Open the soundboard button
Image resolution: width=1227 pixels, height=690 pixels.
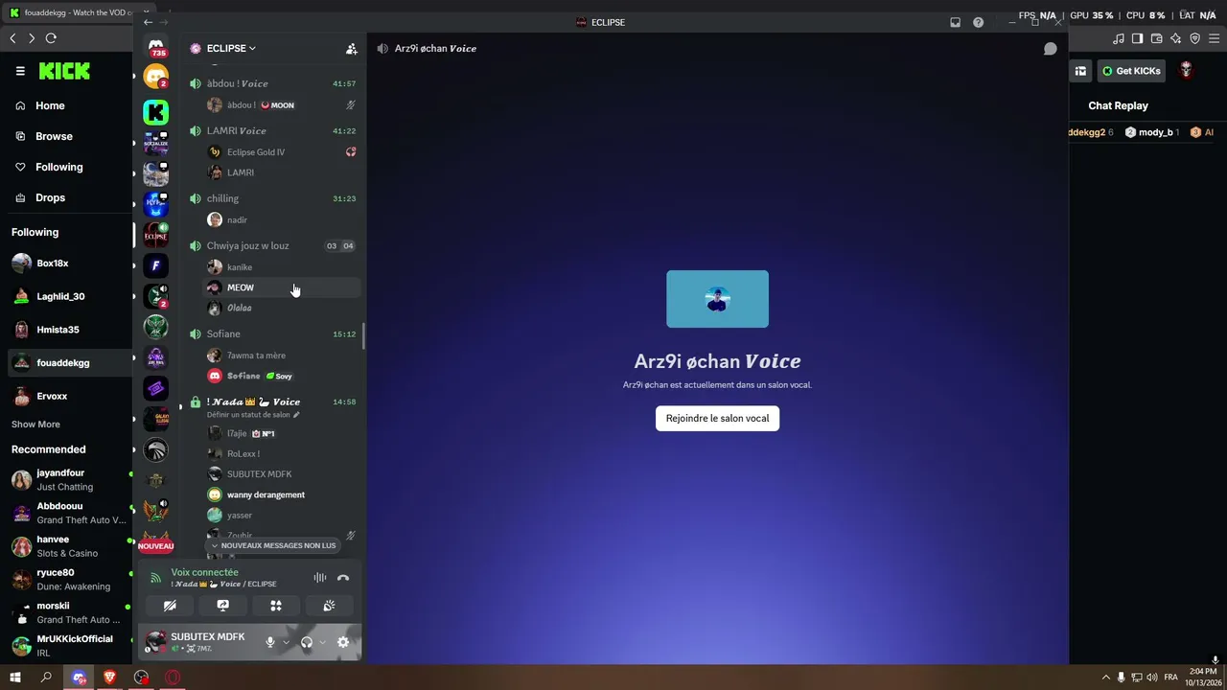coord(329,606)
